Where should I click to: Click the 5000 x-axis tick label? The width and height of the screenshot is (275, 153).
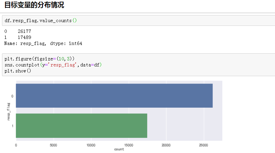[x=53, y=145]
